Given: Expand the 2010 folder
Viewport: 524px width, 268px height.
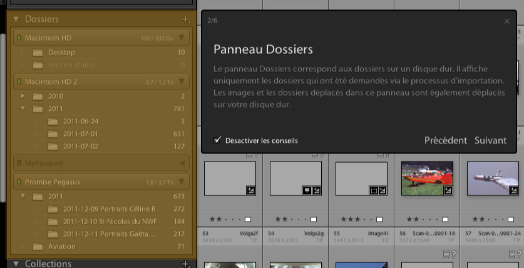Looking at the screenshot, I should (x=23, y=96).
